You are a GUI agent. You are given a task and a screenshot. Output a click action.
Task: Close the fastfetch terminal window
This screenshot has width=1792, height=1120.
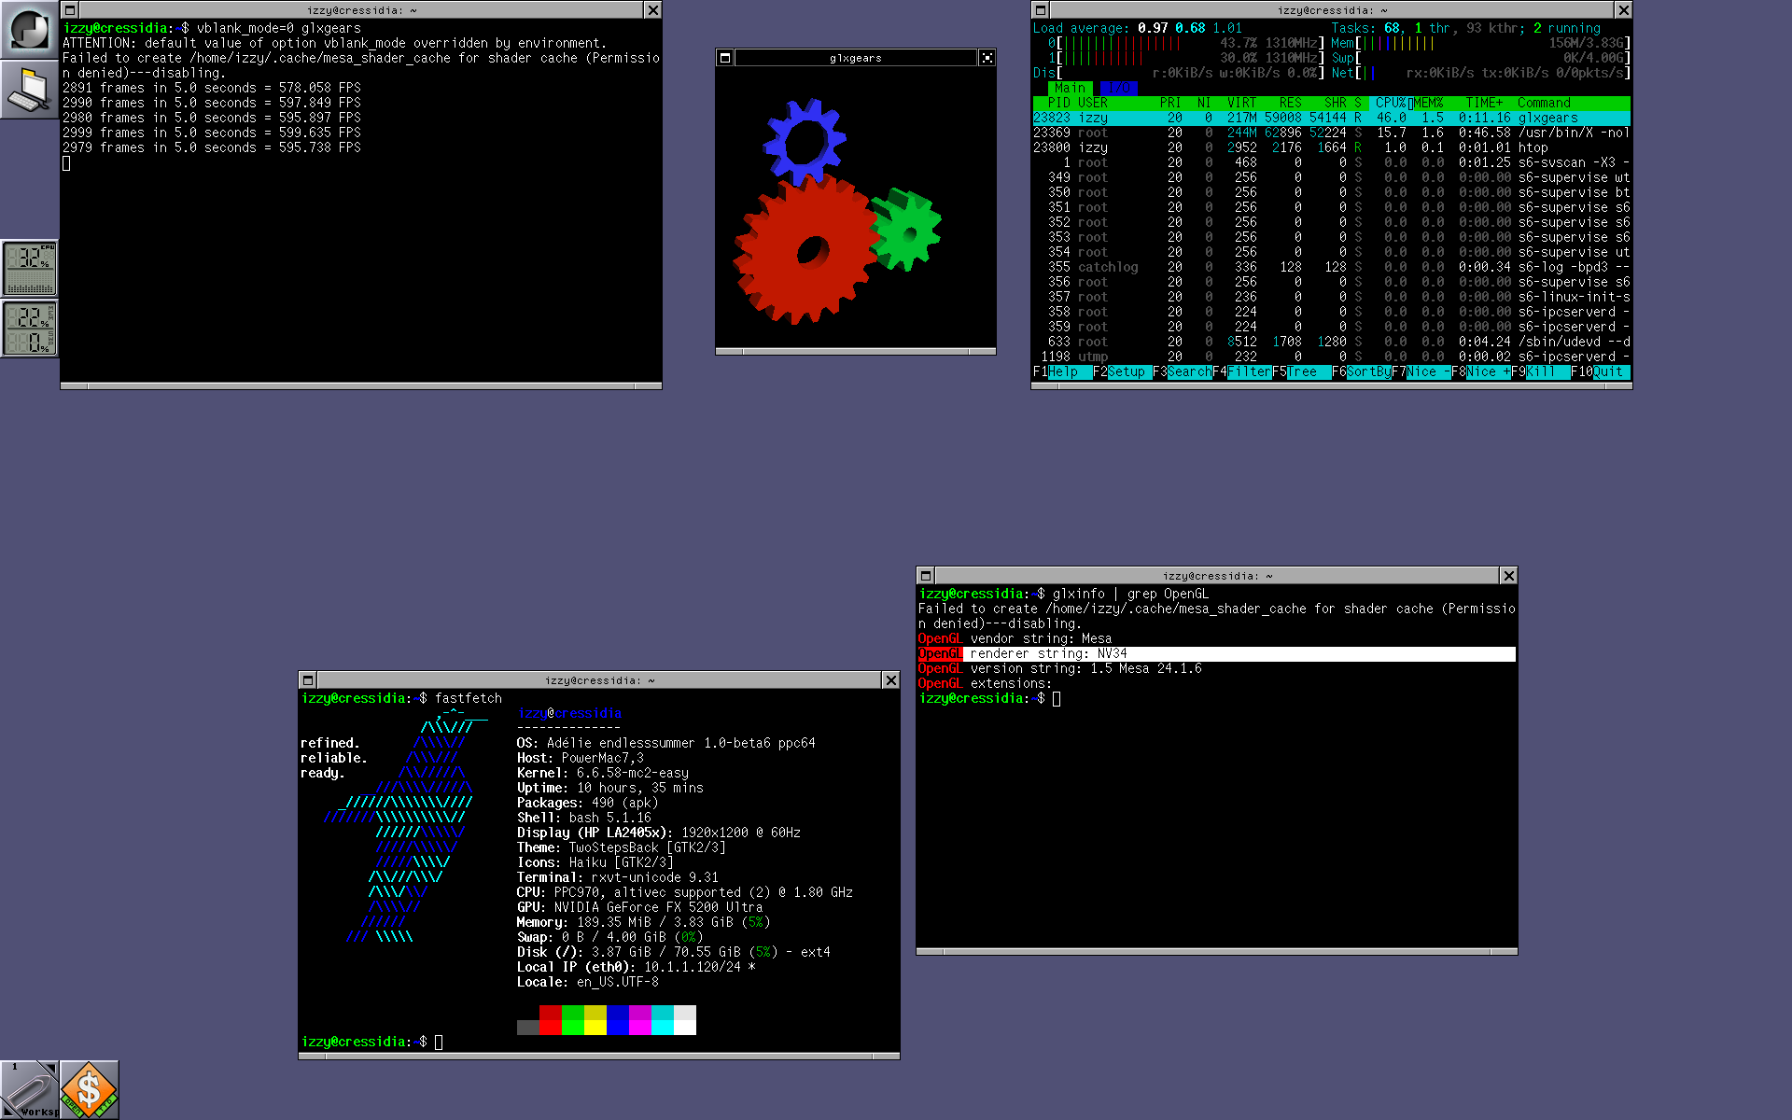[890, 680]
